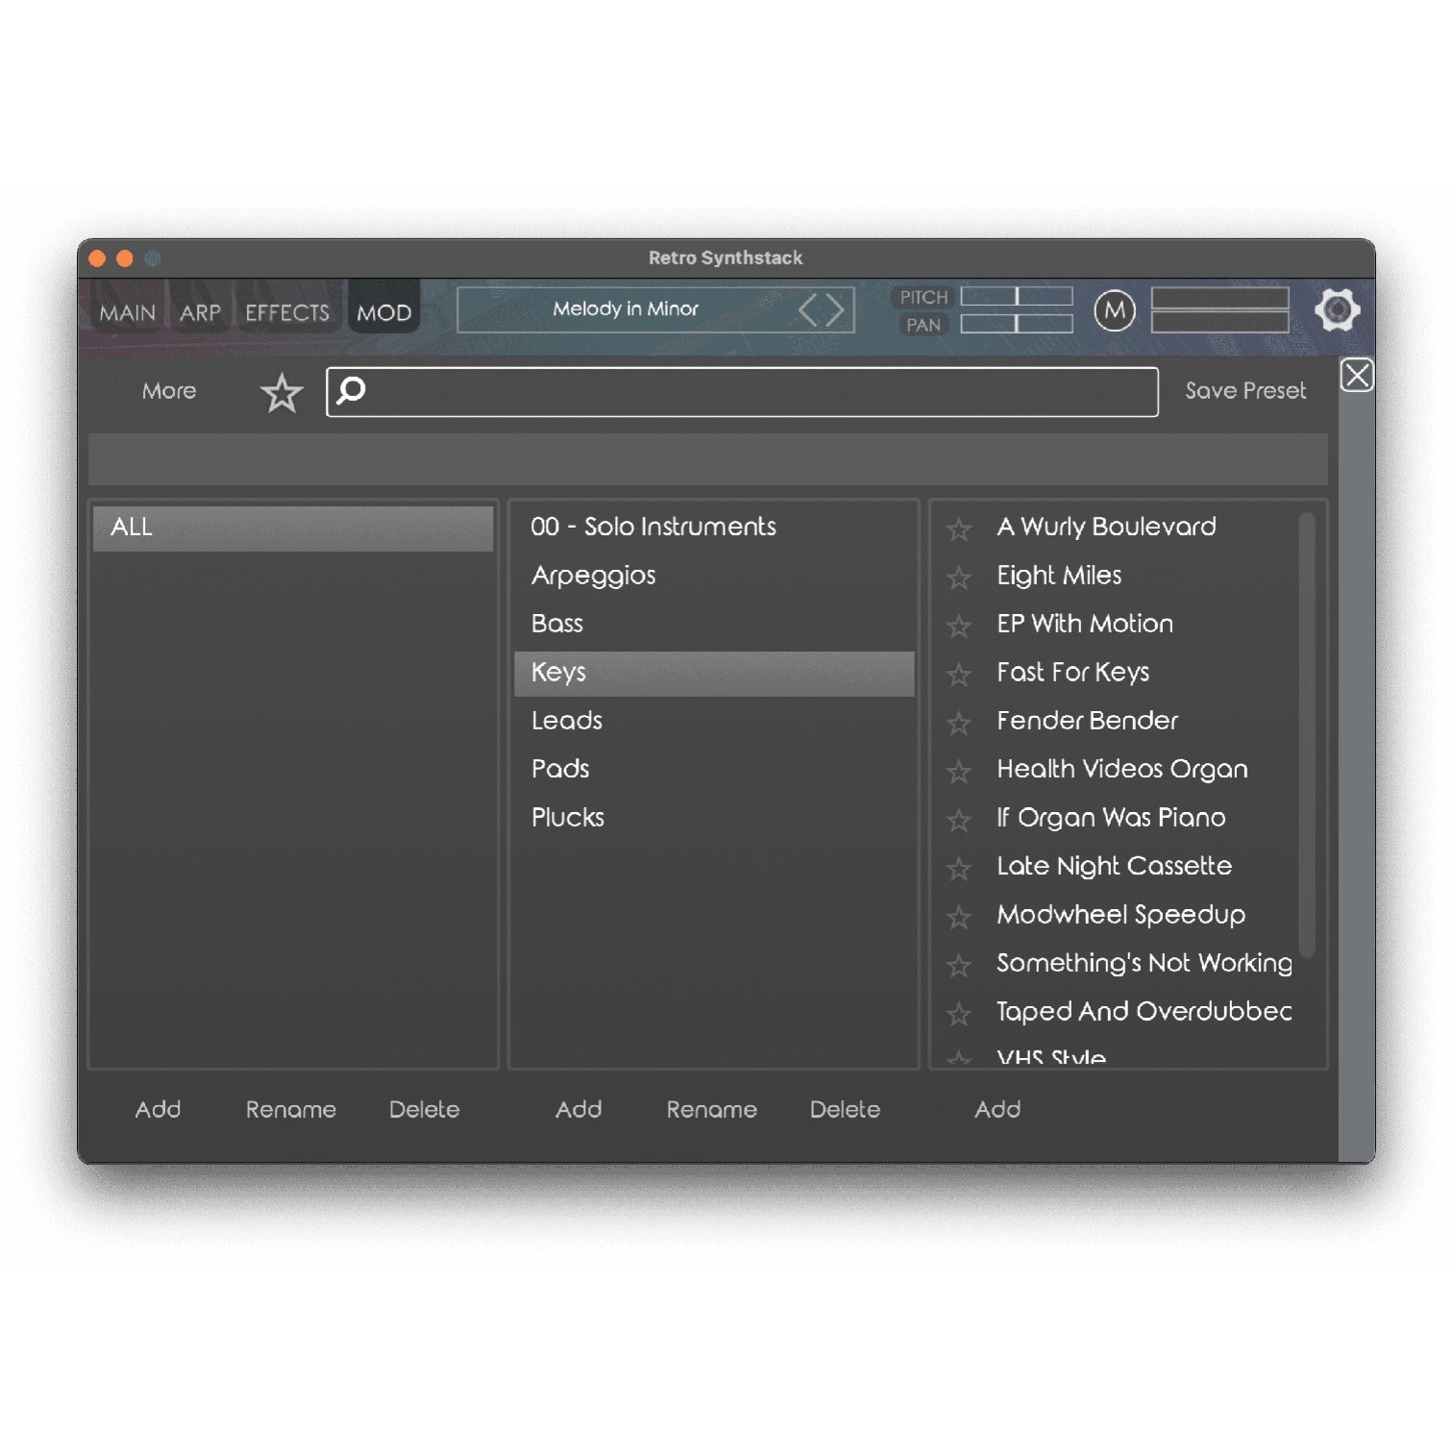Favorite the A Wurly Boulevard preset
Viewport: 1453px width, 1453px height.
coord(958,529)
